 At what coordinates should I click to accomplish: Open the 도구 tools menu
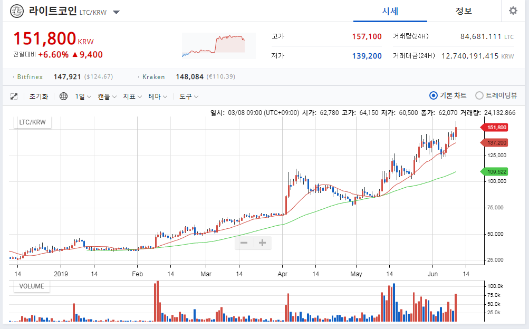(x=189, y=96)
